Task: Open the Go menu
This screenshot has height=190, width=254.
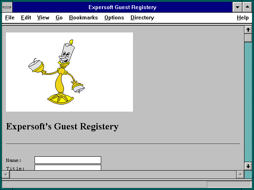Action: click(59, 17)
